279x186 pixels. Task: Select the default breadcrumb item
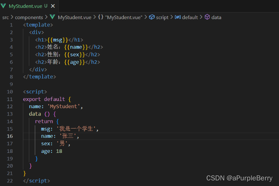(190, 17)
